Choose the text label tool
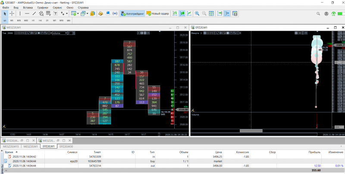 [56, 14]
